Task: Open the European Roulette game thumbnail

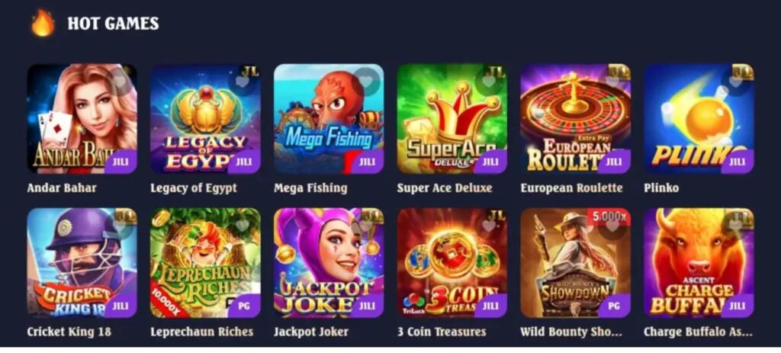Action: click(575, 118)
